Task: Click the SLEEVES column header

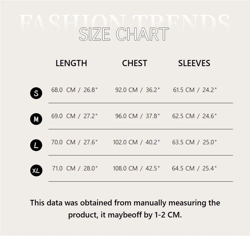Action: tap(194, 63)
